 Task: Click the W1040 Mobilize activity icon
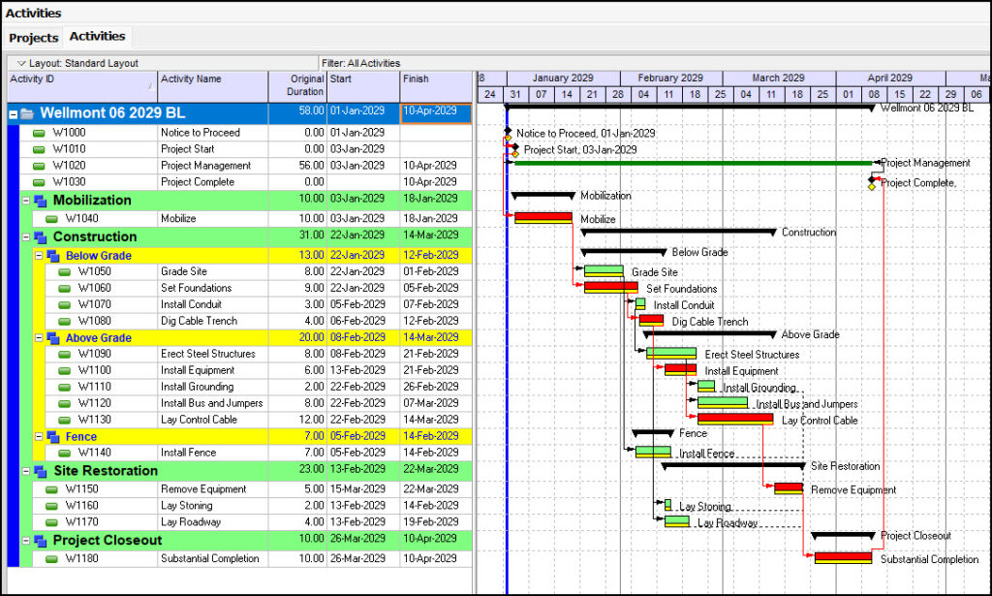click(x=51, y=219)
